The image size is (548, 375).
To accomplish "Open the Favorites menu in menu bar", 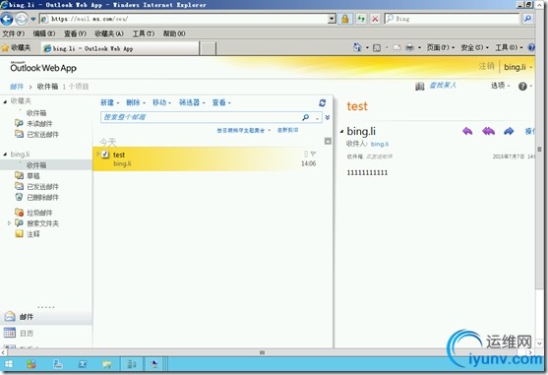I will pos(109,33).
